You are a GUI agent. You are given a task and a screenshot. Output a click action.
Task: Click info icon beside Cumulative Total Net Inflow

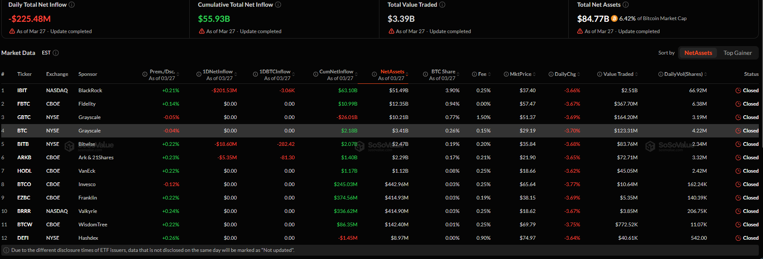tap(278, 5)
